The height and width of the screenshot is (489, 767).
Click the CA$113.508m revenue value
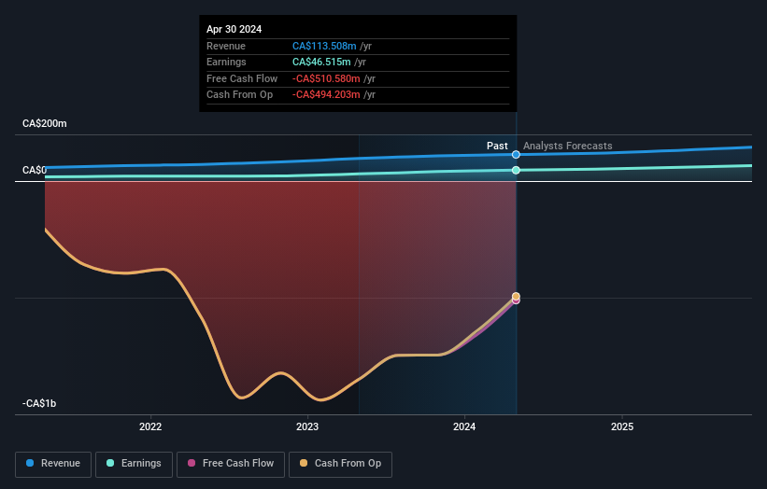[x=324, y=46]
